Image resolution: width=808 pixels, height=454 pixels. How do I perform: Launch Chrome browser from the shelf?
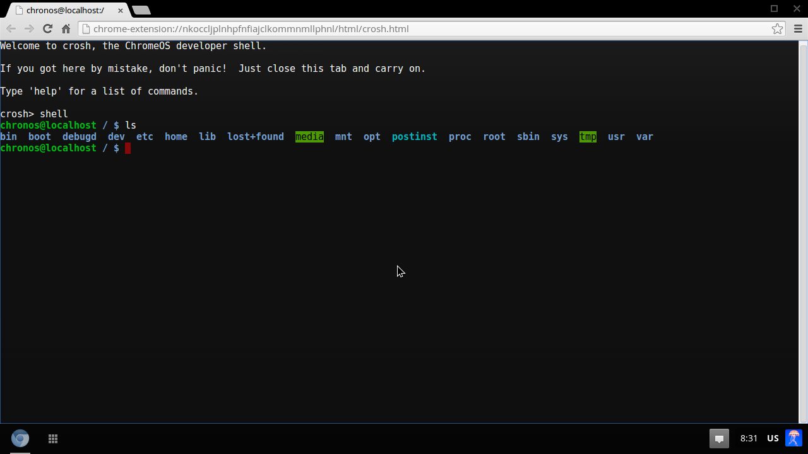[x=20, y=438]
